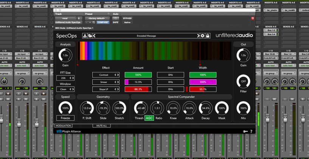Click the right red spectrum range marker
Image resolution: width=309 pixels, height=159 pixels.
coord(200,65)
